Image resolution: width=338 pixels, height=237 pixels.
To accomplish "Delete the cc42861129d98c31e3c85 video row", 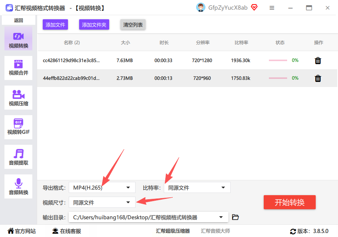I will (x=318, y=61).
